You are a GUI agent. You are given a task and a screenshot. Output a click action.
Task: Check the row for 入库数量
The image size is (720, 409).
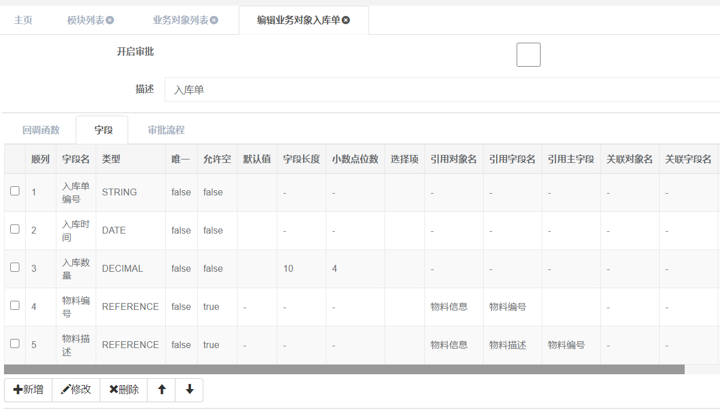tap(15, 268)
